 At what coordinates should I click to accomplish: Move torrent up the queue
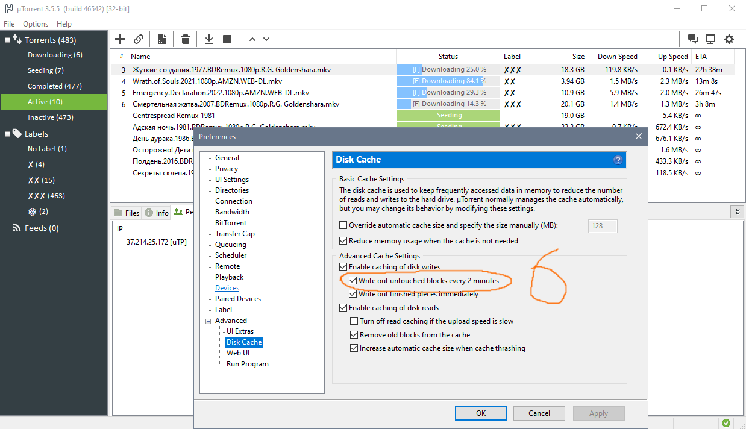(252, 39)
